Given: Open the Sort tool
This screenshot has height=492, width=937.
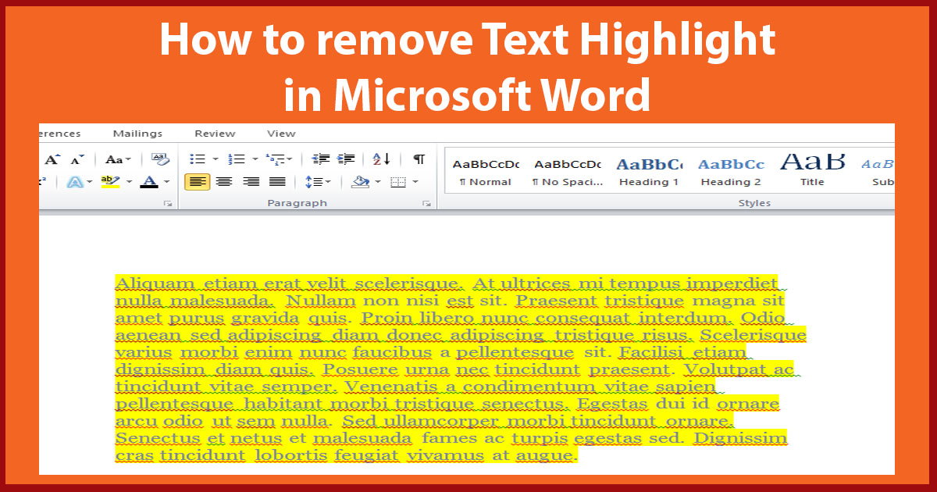Looking at the screenshot, I should click(x=380, y=159).
